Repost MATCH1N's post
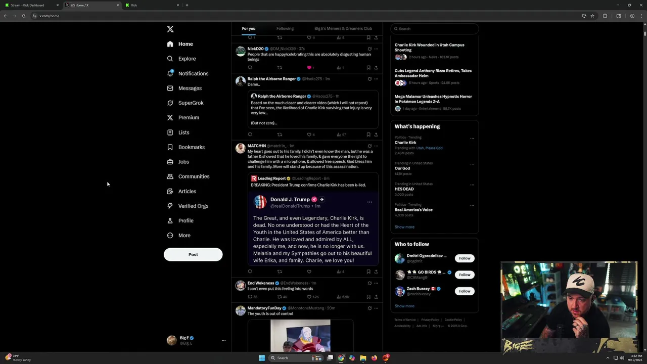647x364 pixels. click(280, 271)
